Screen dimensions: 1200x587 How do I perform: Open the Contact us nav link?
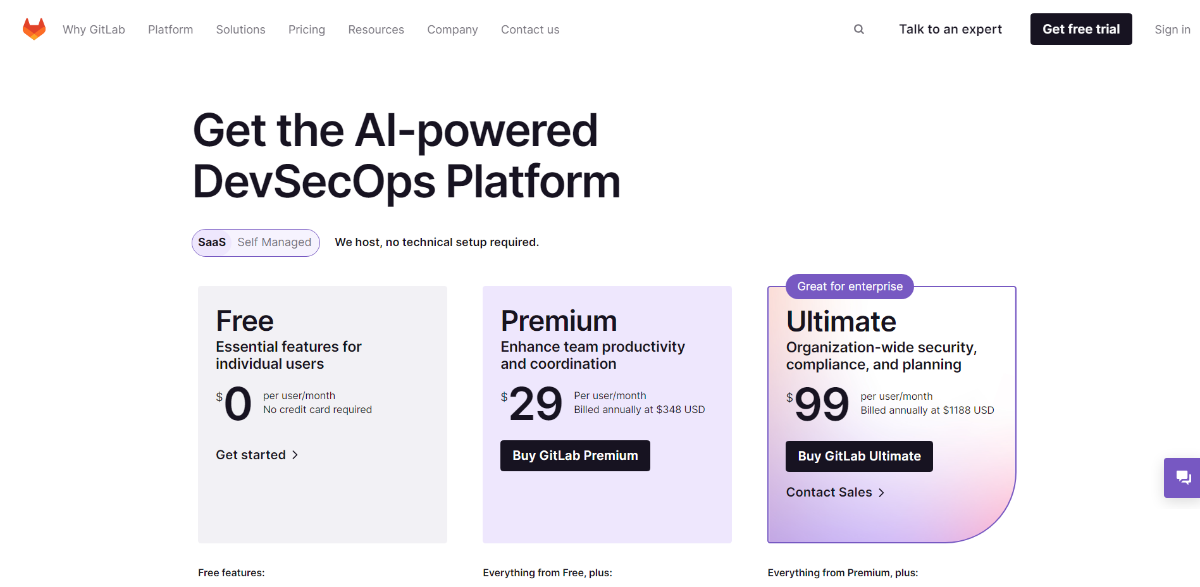tap(530, 30)
